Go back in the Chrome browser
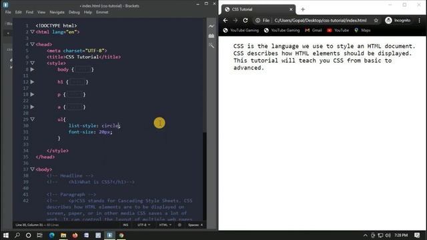 point(226,21)
